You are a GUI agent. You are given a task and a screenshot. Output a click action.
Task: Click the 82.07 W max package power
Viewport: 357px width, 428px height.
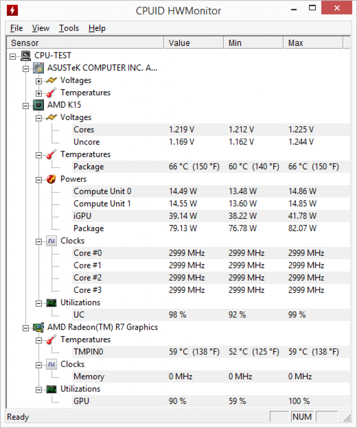click(x=302, y=228)
